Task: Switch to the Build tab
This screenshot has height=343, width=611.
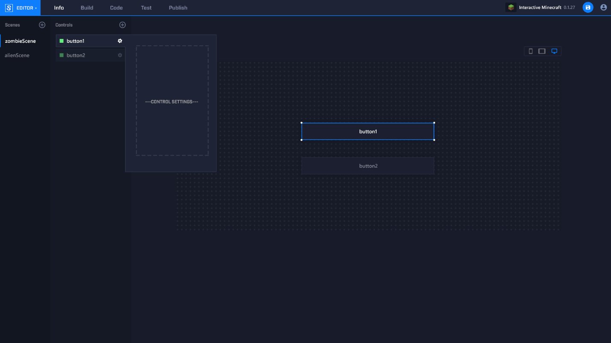Action: (86, 7)
